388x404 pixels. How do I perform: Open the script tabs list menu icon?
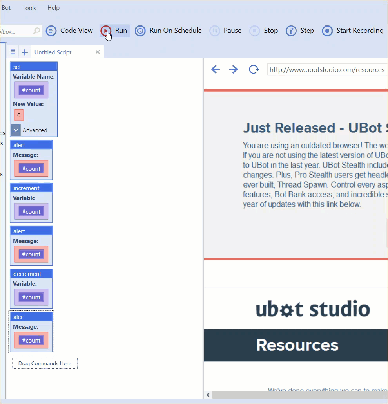pyautogui.click(x=13, y=52)
